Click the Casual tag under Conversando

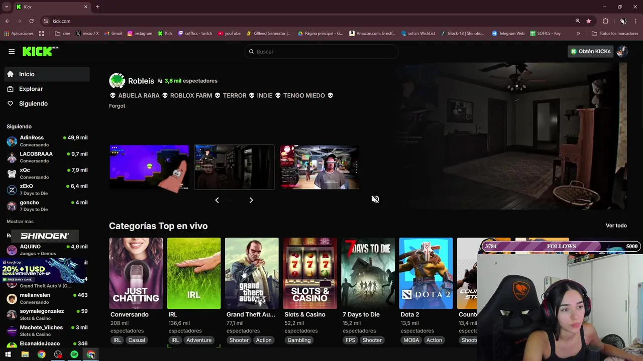click(x=136, y=340)
